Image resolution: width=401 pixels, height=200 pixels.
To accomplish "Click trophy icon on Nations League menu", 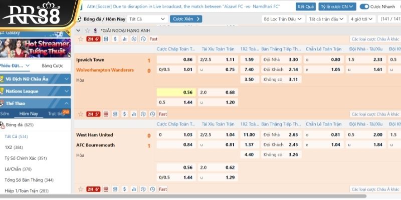I will point(2,91).
